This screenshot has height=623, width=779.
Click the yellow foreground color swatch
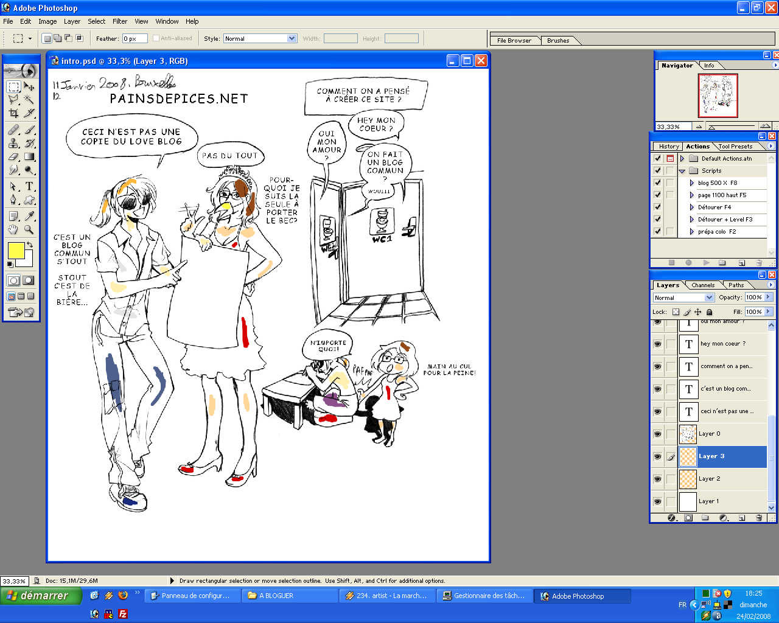tap(16, 250)
